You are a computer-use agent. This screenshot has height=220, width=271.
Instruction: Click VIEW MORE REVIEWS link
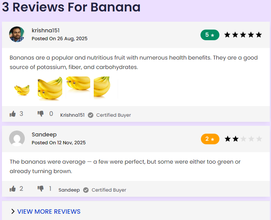pyautogui.click(x=49, y=212)
